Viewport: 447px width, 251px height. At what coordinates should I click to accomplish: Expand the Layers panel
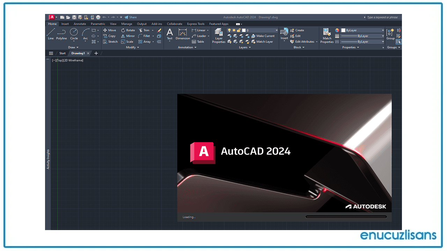[245, 47]
